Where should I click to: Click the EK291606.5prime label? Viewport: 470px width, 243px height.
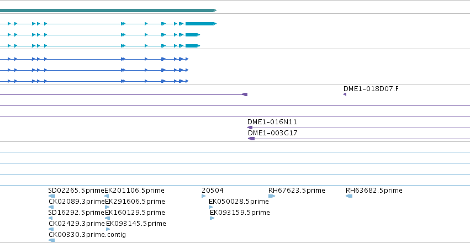pos(135,202)
